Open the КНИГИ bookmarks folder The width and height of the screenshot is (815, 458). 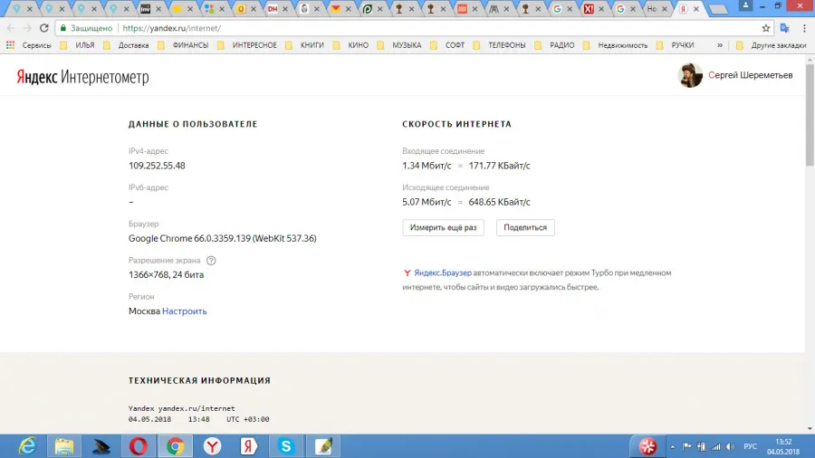point(305,45)
